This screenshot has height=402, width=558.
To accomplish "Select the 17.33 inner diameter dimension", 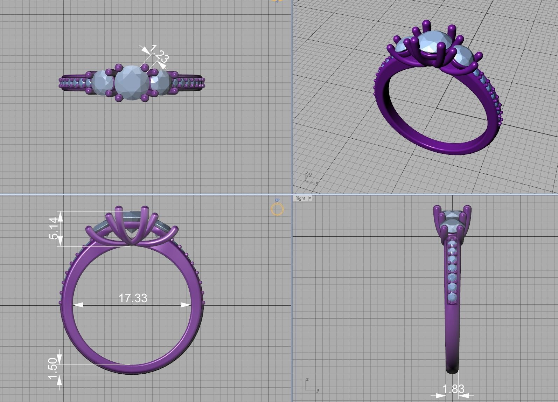I will click(x=133, y=298).
